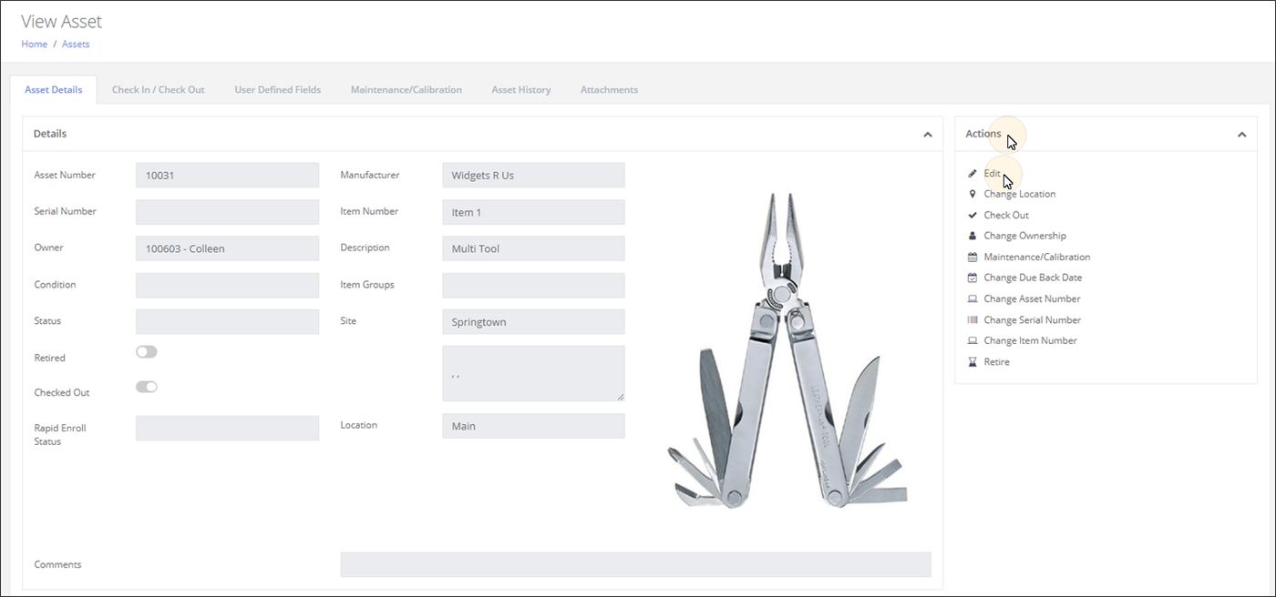The width and height of the screenshot is (1276, 597).
Task: Collapse the Actions panel
Action: (x=1241, y=134)
